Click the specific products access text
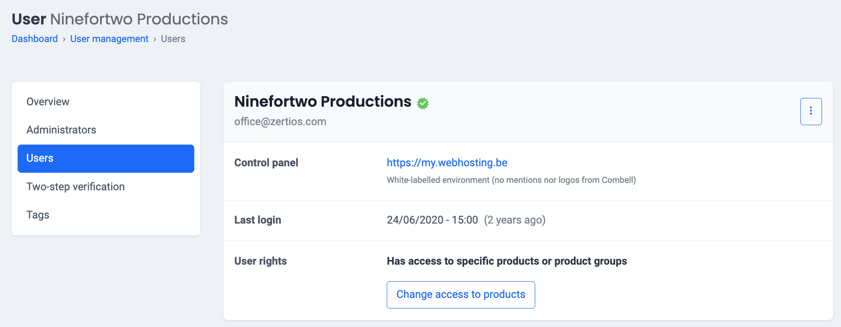841x327 pixels. 507,261
